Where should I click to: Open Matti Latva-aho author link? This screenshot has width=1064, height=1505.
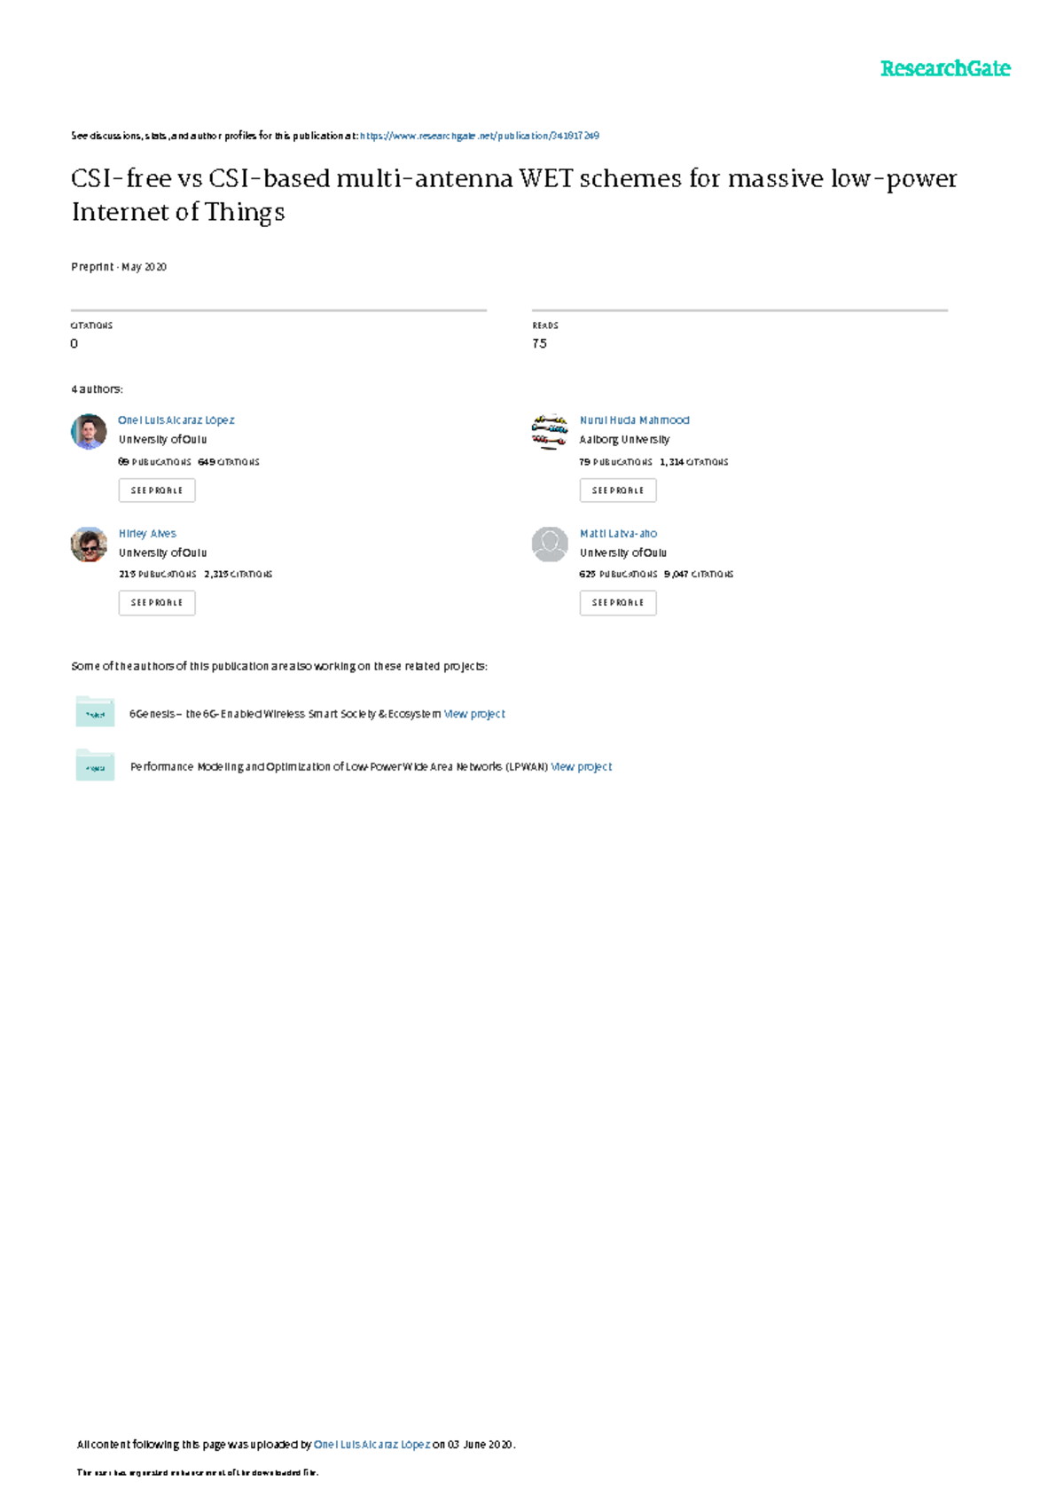[x=618, y=534]
